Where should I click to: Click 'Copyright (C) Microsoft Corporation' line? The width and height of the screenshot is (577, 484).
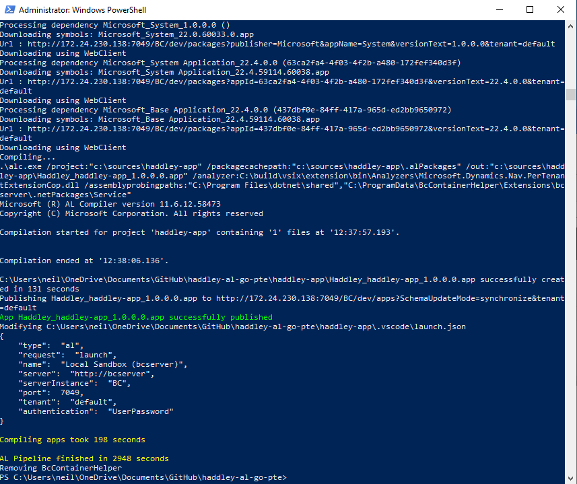coord(131,213)
